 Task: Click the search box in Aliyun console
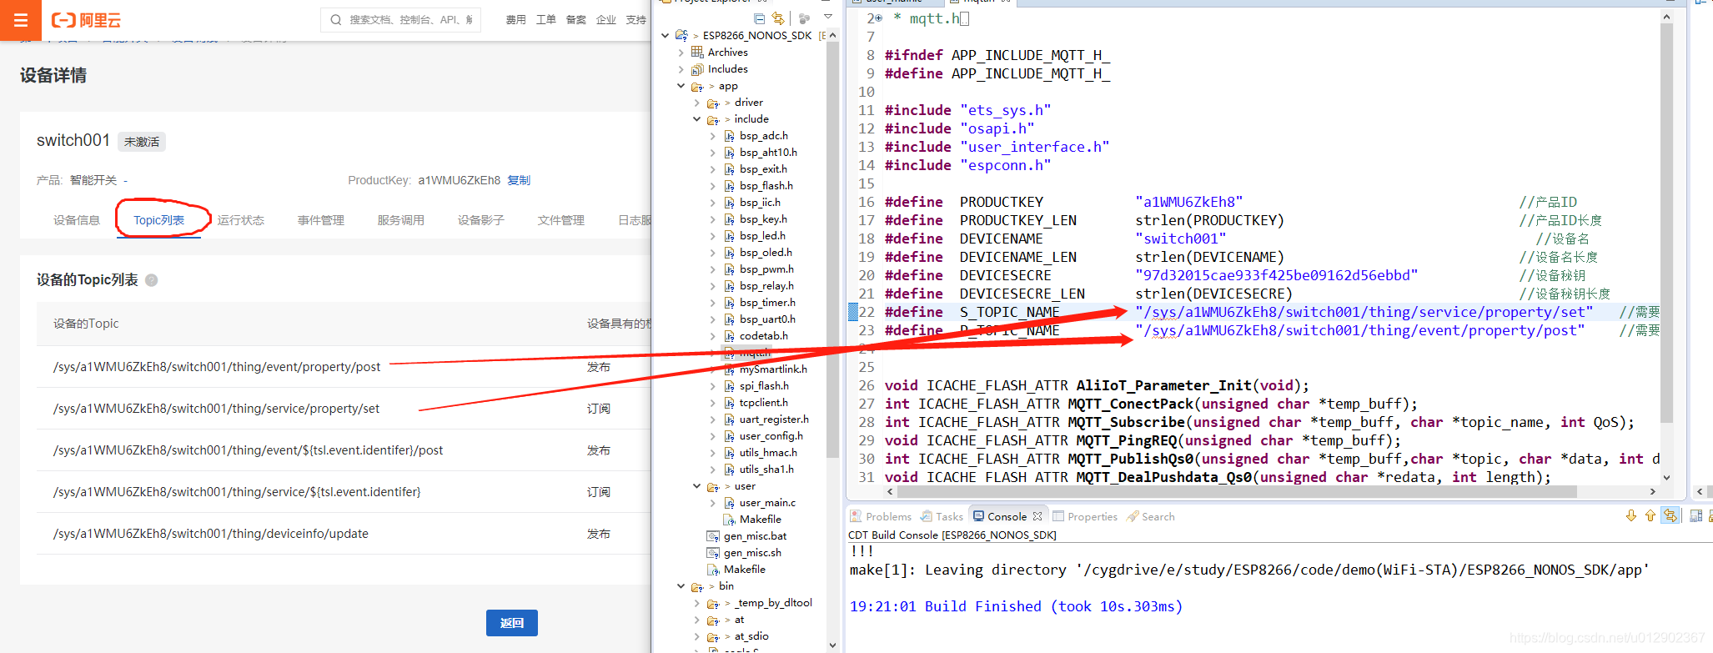point(400,19)
